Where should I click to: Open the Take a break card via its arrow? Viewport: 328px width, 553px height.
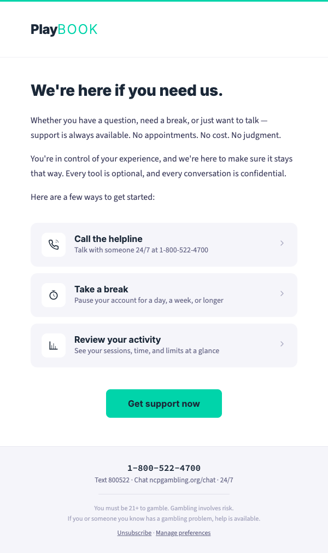point(282,295)
